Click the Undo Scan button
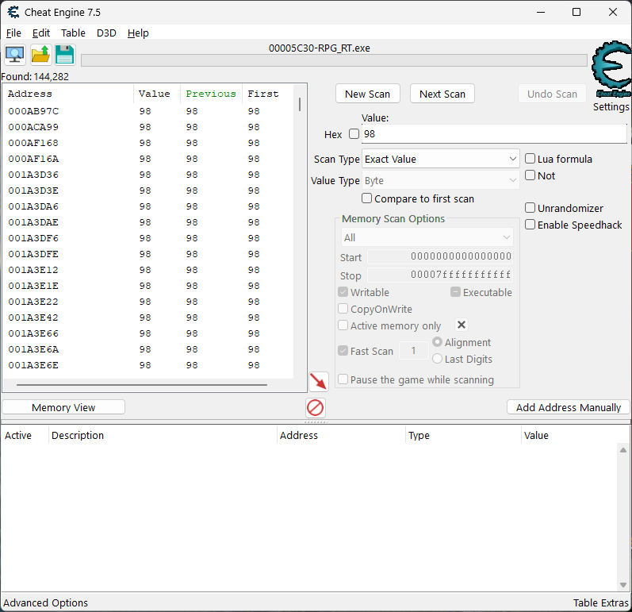632x612 pixels. tap(552, 94)
